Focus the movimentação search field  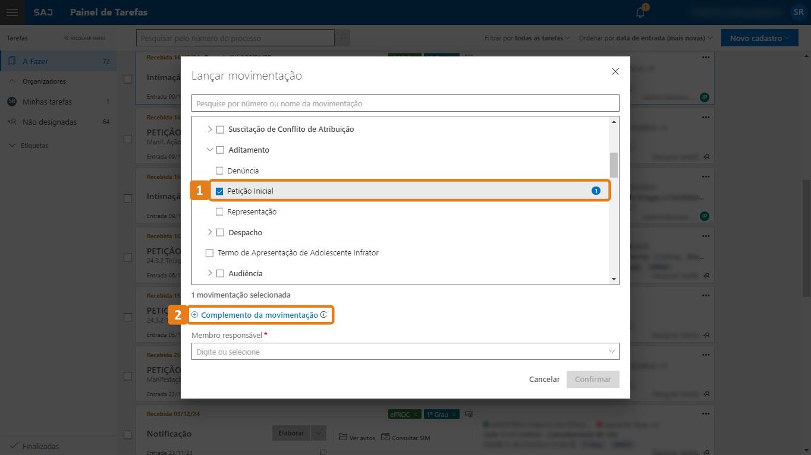pyautogui.click(x=405, y=103)
